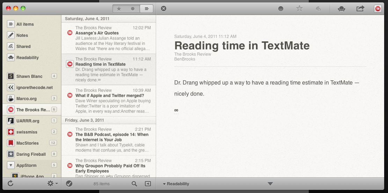388x193 pixels.
Task: Open the gear settings dropdown
Action: click(52, 183)
